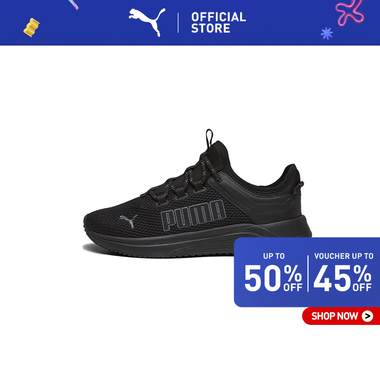Click the white Puma cat logo
The height and width of the screenshot is (380, 380).
[147, 22]
